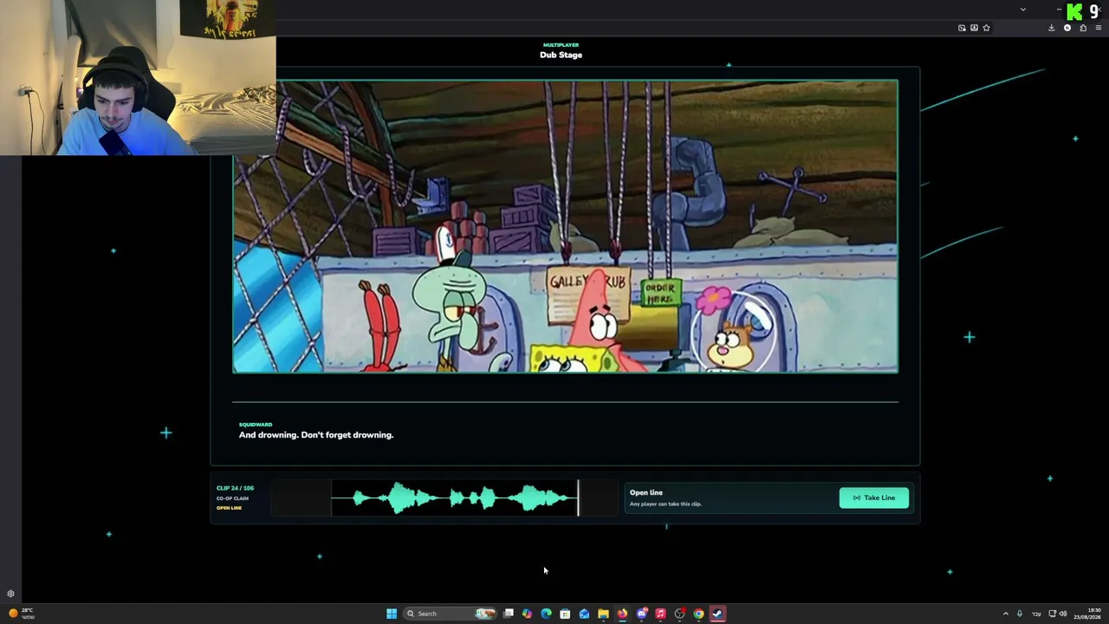Click the "Dub Stage" title
The height and width of the screenshot is (624, 1109).
pyautogui.click(x=561, y=55)
